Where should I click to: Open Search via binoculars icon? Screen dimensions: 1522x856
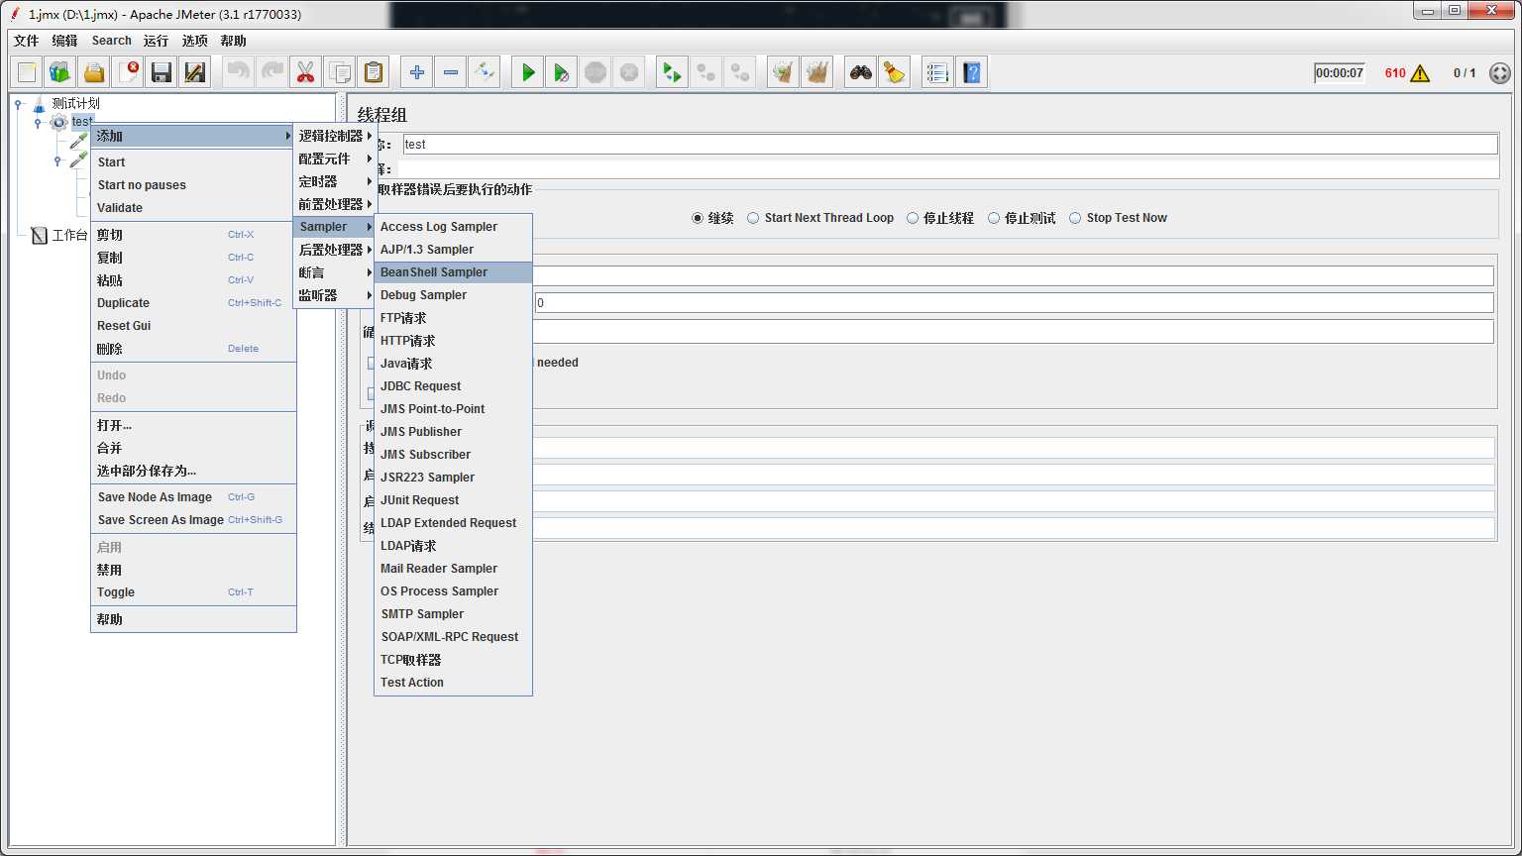[861, 72]
